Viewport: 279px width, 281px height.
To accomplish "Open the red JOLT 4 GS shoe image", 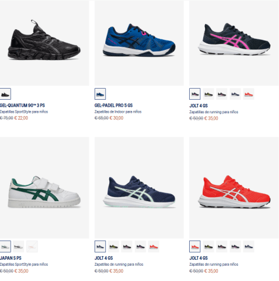I will (x=234, y=188).
